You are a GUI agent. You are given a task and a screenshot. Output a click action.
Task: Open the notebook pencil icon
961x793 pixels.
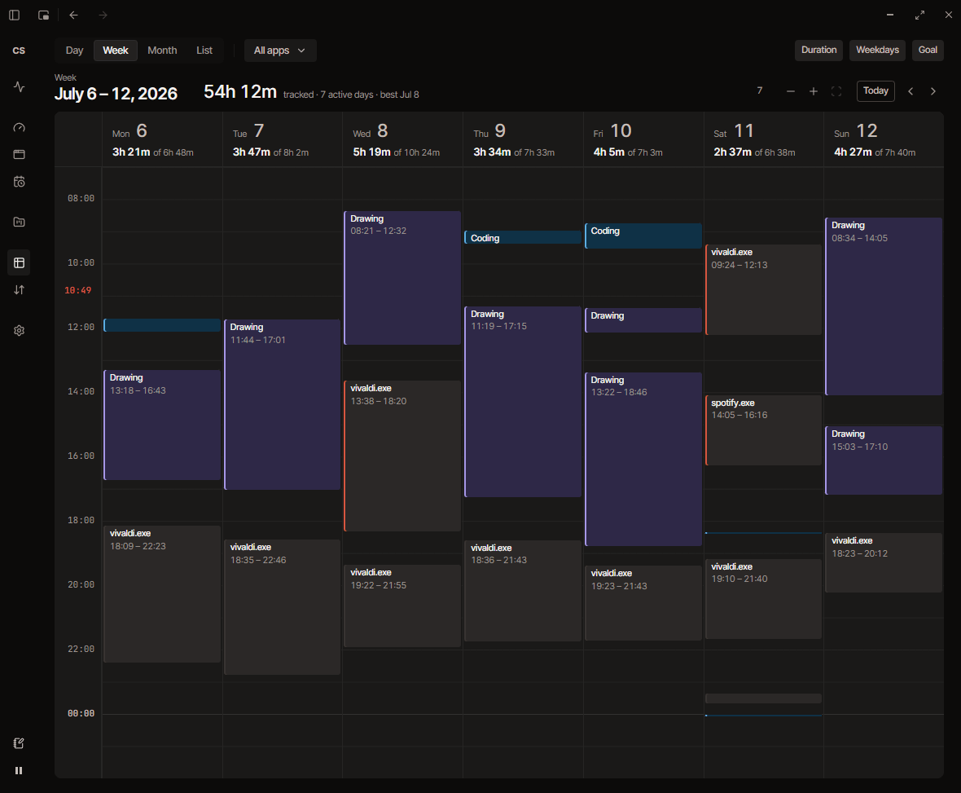[x=19, y=743]
